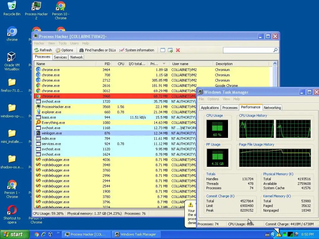This screenshot has width=319, height=239.
Task: Click green Task Manager CPU tray icon
Action: (x=285, y=235)
